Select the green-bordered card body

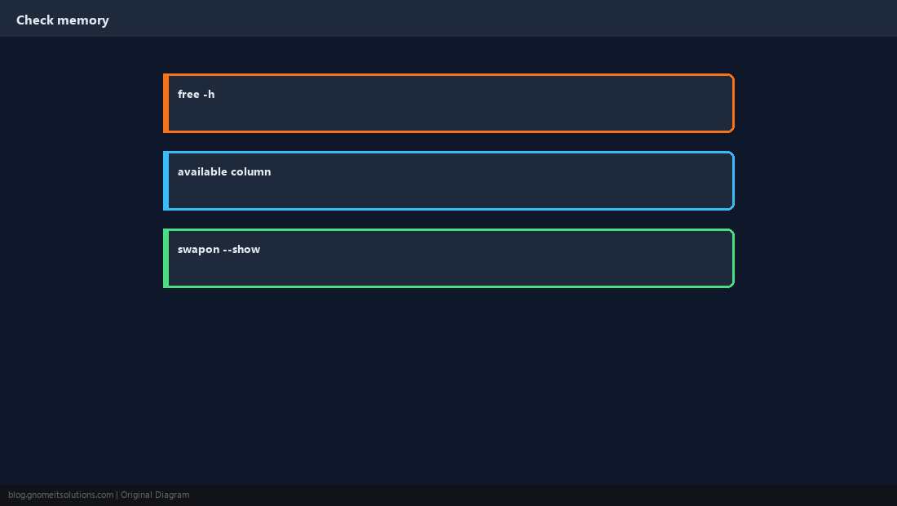click(x=449, y=258)
